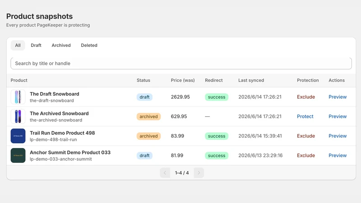This screenshot has height=203, width=361.
Task: Preview Anchor Summit Demo Product 033
Action: [338, 155]
